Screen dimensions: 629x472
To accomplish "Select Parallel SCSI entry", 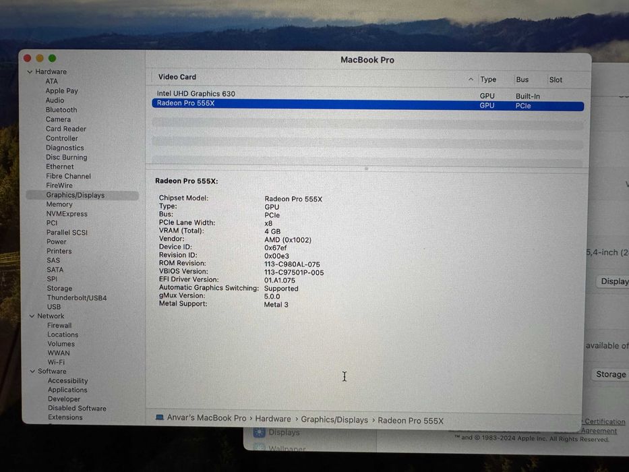I will point(67,233).
